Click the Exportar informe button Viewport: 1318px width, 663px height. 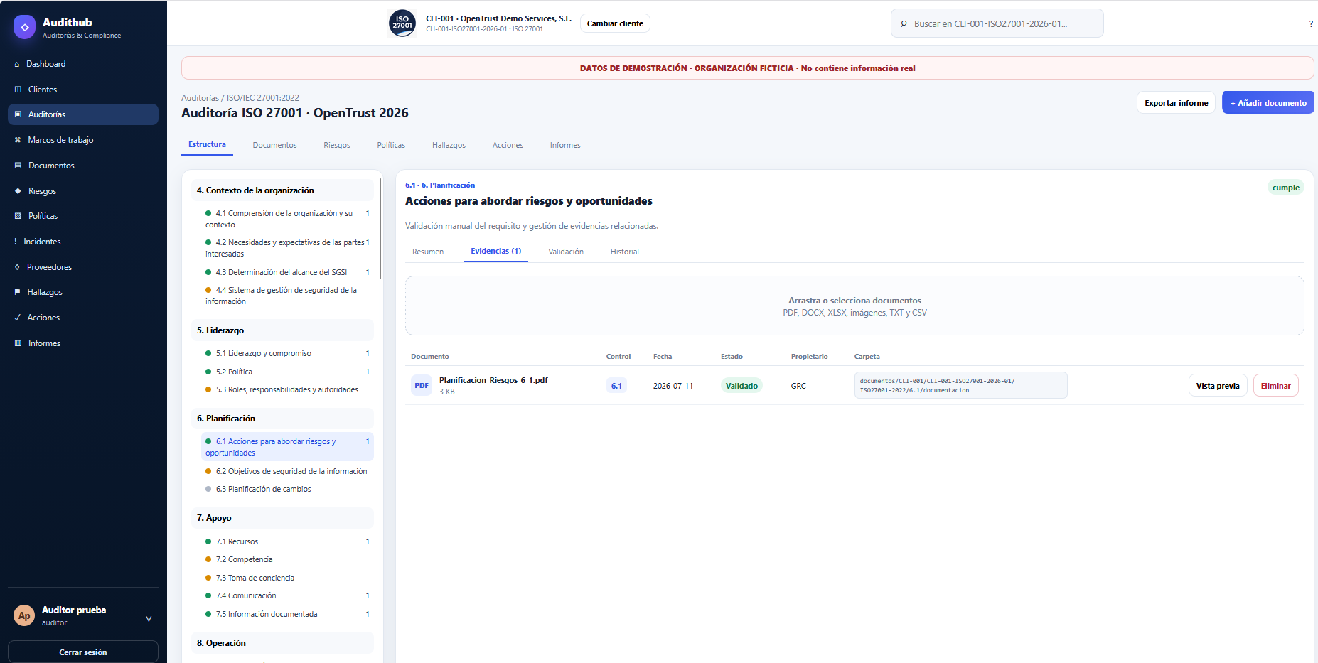click(1176, 103)
